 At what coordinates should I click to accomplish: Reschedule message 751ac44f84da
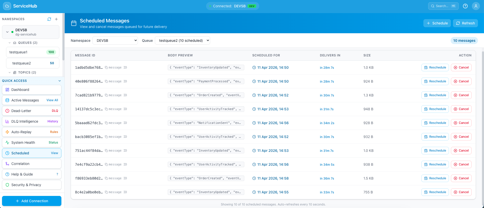point(435,151)
